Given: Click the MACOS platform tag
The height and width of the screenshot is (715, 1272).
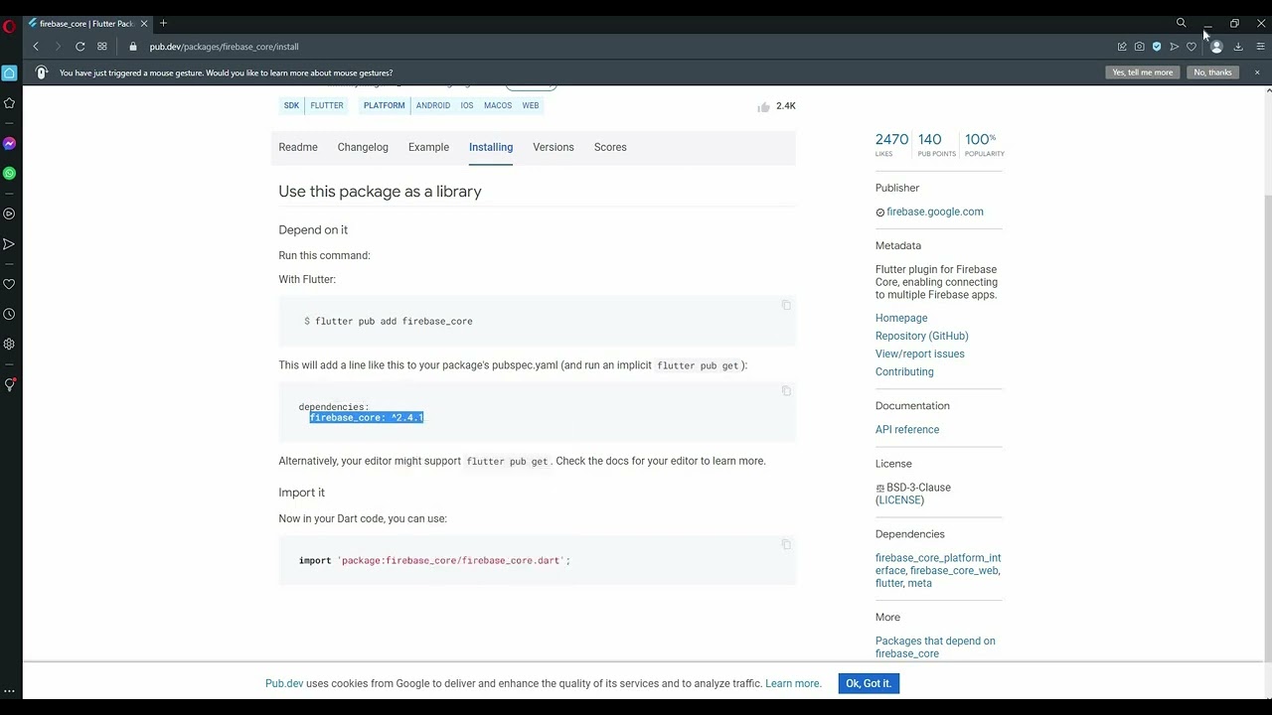Looking at the screenshot, I should pos(498,105).
